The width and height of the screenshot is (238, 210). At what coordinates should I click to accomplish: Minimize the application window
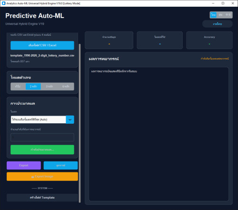click(x=213, y=3)
